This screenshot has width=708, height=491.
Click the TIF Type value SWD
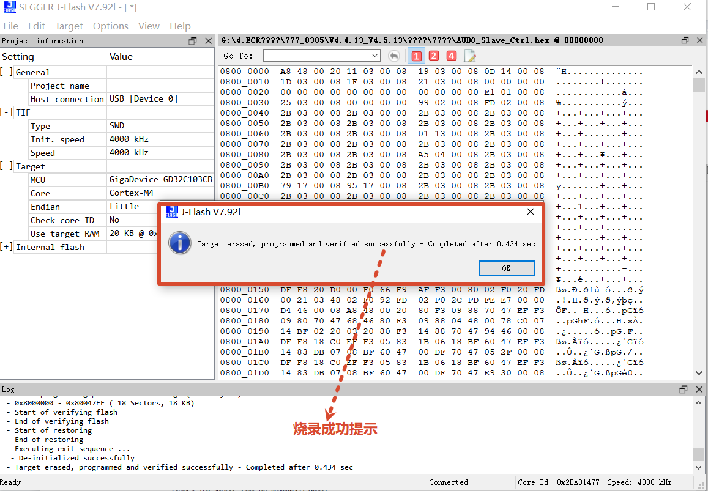point(117,125)
